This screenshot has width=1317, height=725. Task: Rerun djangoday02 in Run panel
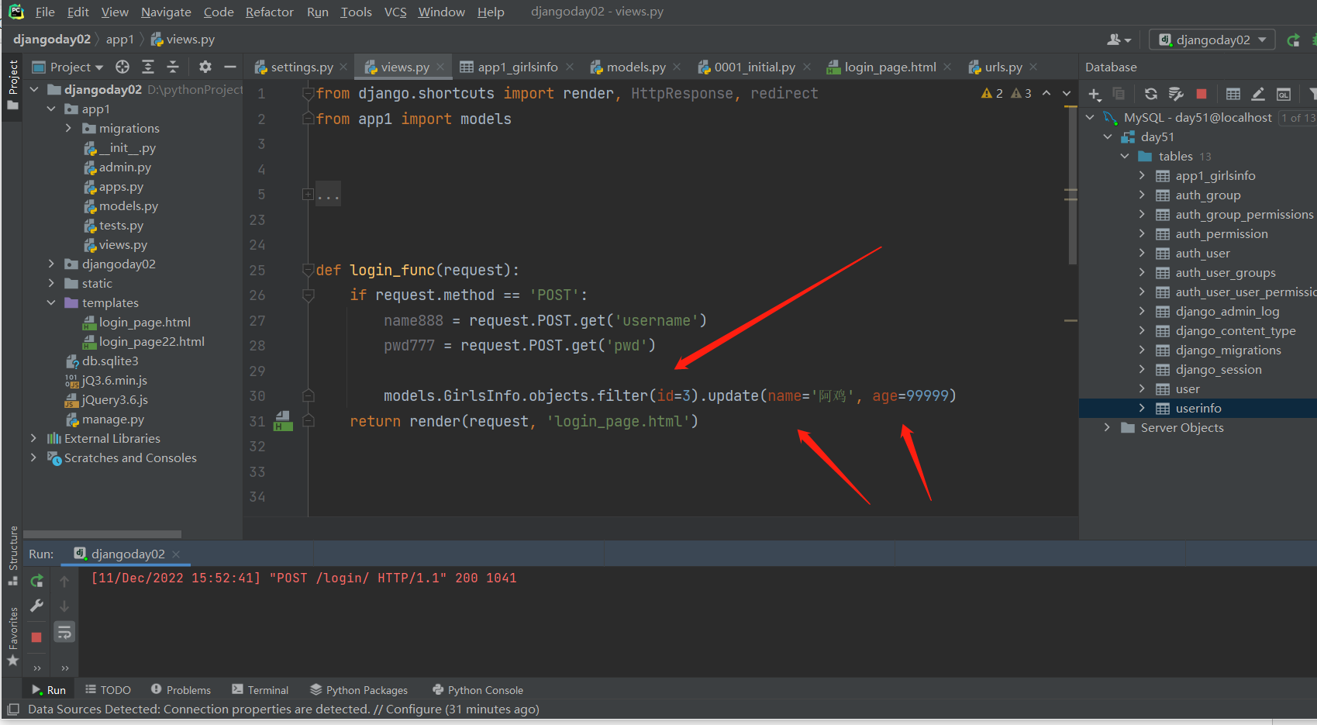[36, 581]
